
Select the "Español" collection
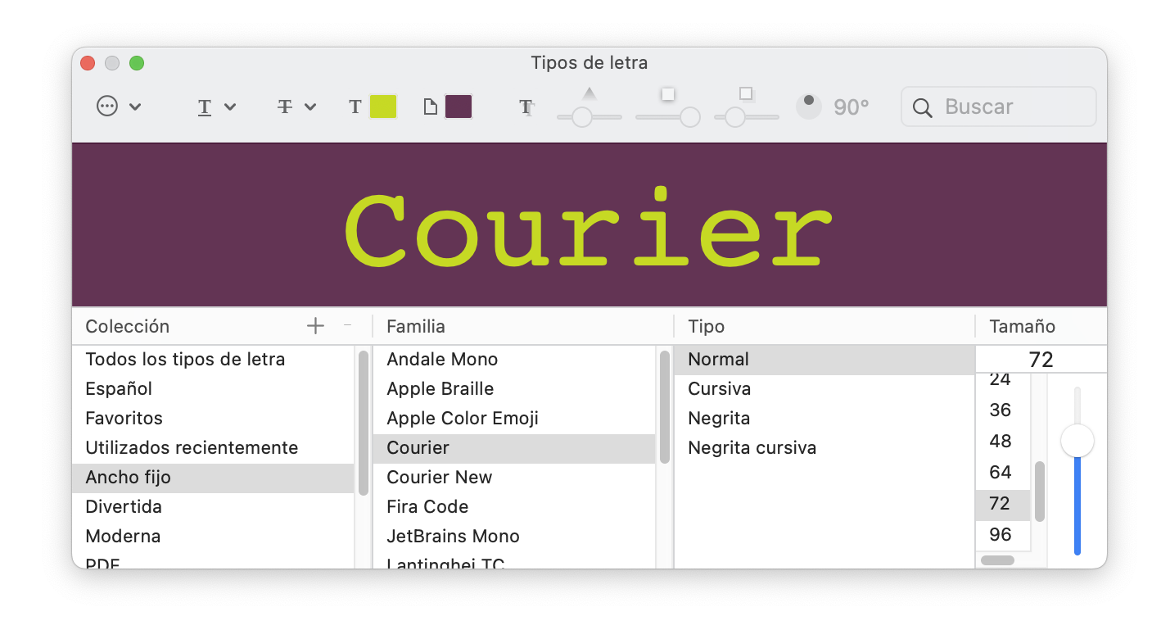213,388
